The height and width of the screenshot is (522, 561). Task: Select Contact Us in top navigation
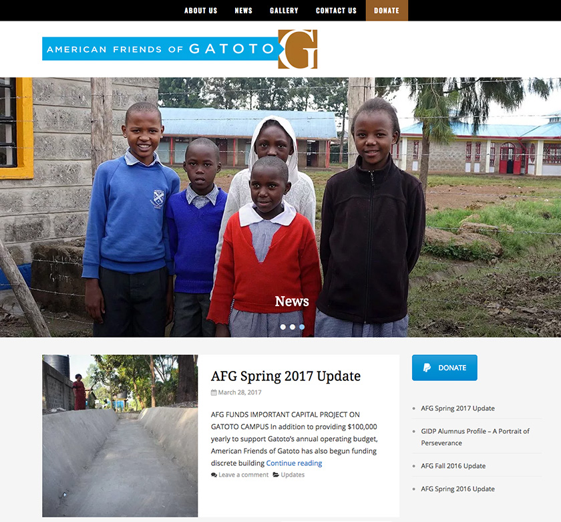[336, 11]
